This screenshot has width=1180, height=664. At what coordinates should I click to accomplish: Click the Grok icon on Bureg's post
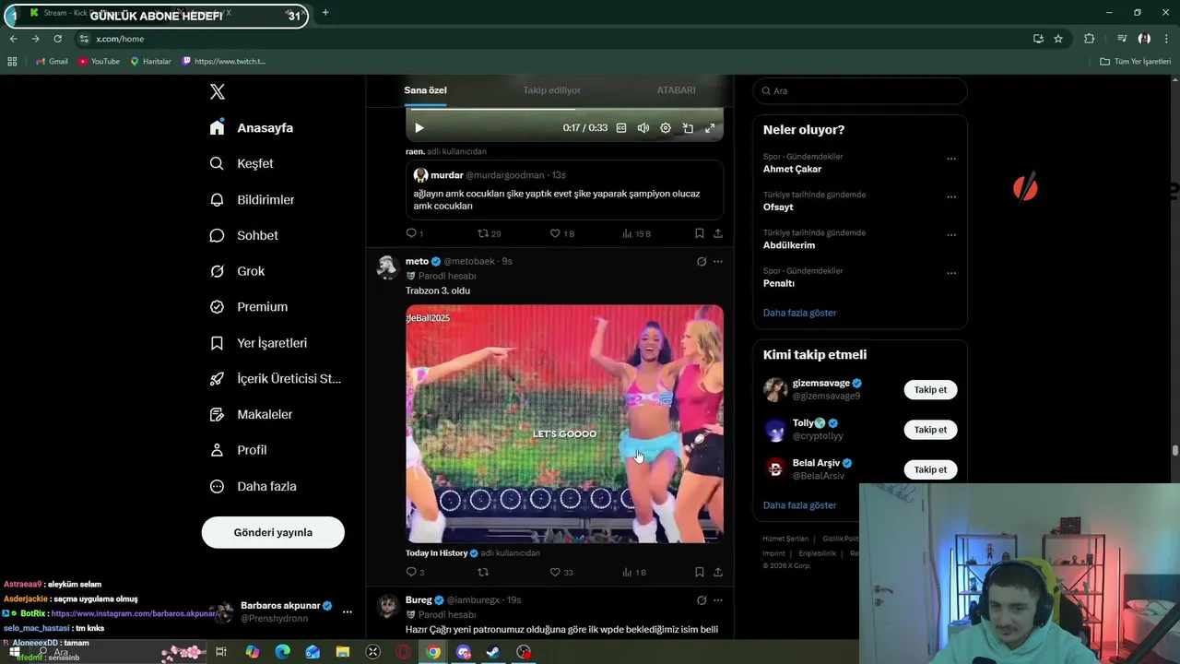pos(702,599)
